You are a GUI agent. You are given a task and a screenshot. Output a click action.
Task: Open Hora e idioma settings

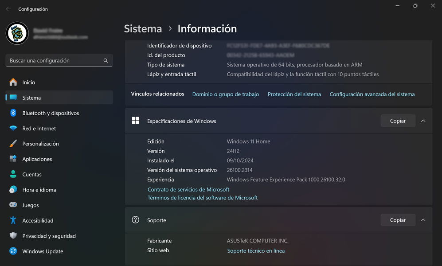tap(59, 190)
